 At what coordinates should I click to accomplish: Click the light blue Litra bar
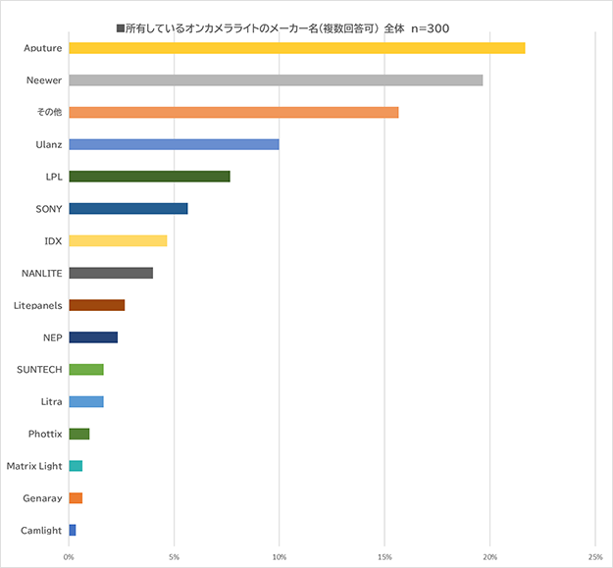tap(86, 401)
